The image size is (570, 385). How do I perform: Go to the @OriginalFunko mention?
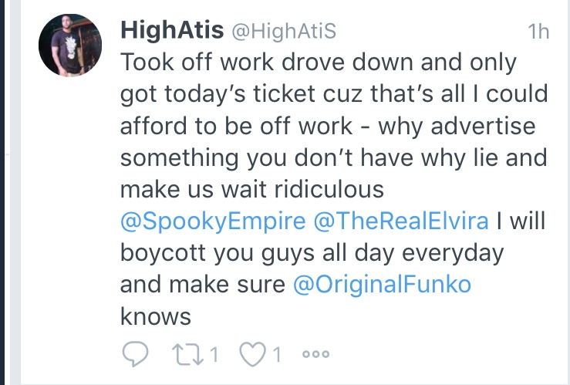coord(382,285)
